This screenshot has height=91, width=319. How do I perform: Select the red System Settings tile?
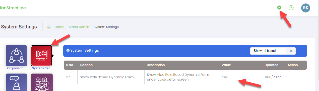coord(41,56)
